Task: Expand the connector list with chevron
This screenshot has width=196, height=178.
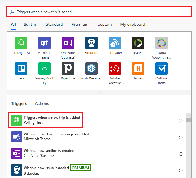Action: coord(99,92)
